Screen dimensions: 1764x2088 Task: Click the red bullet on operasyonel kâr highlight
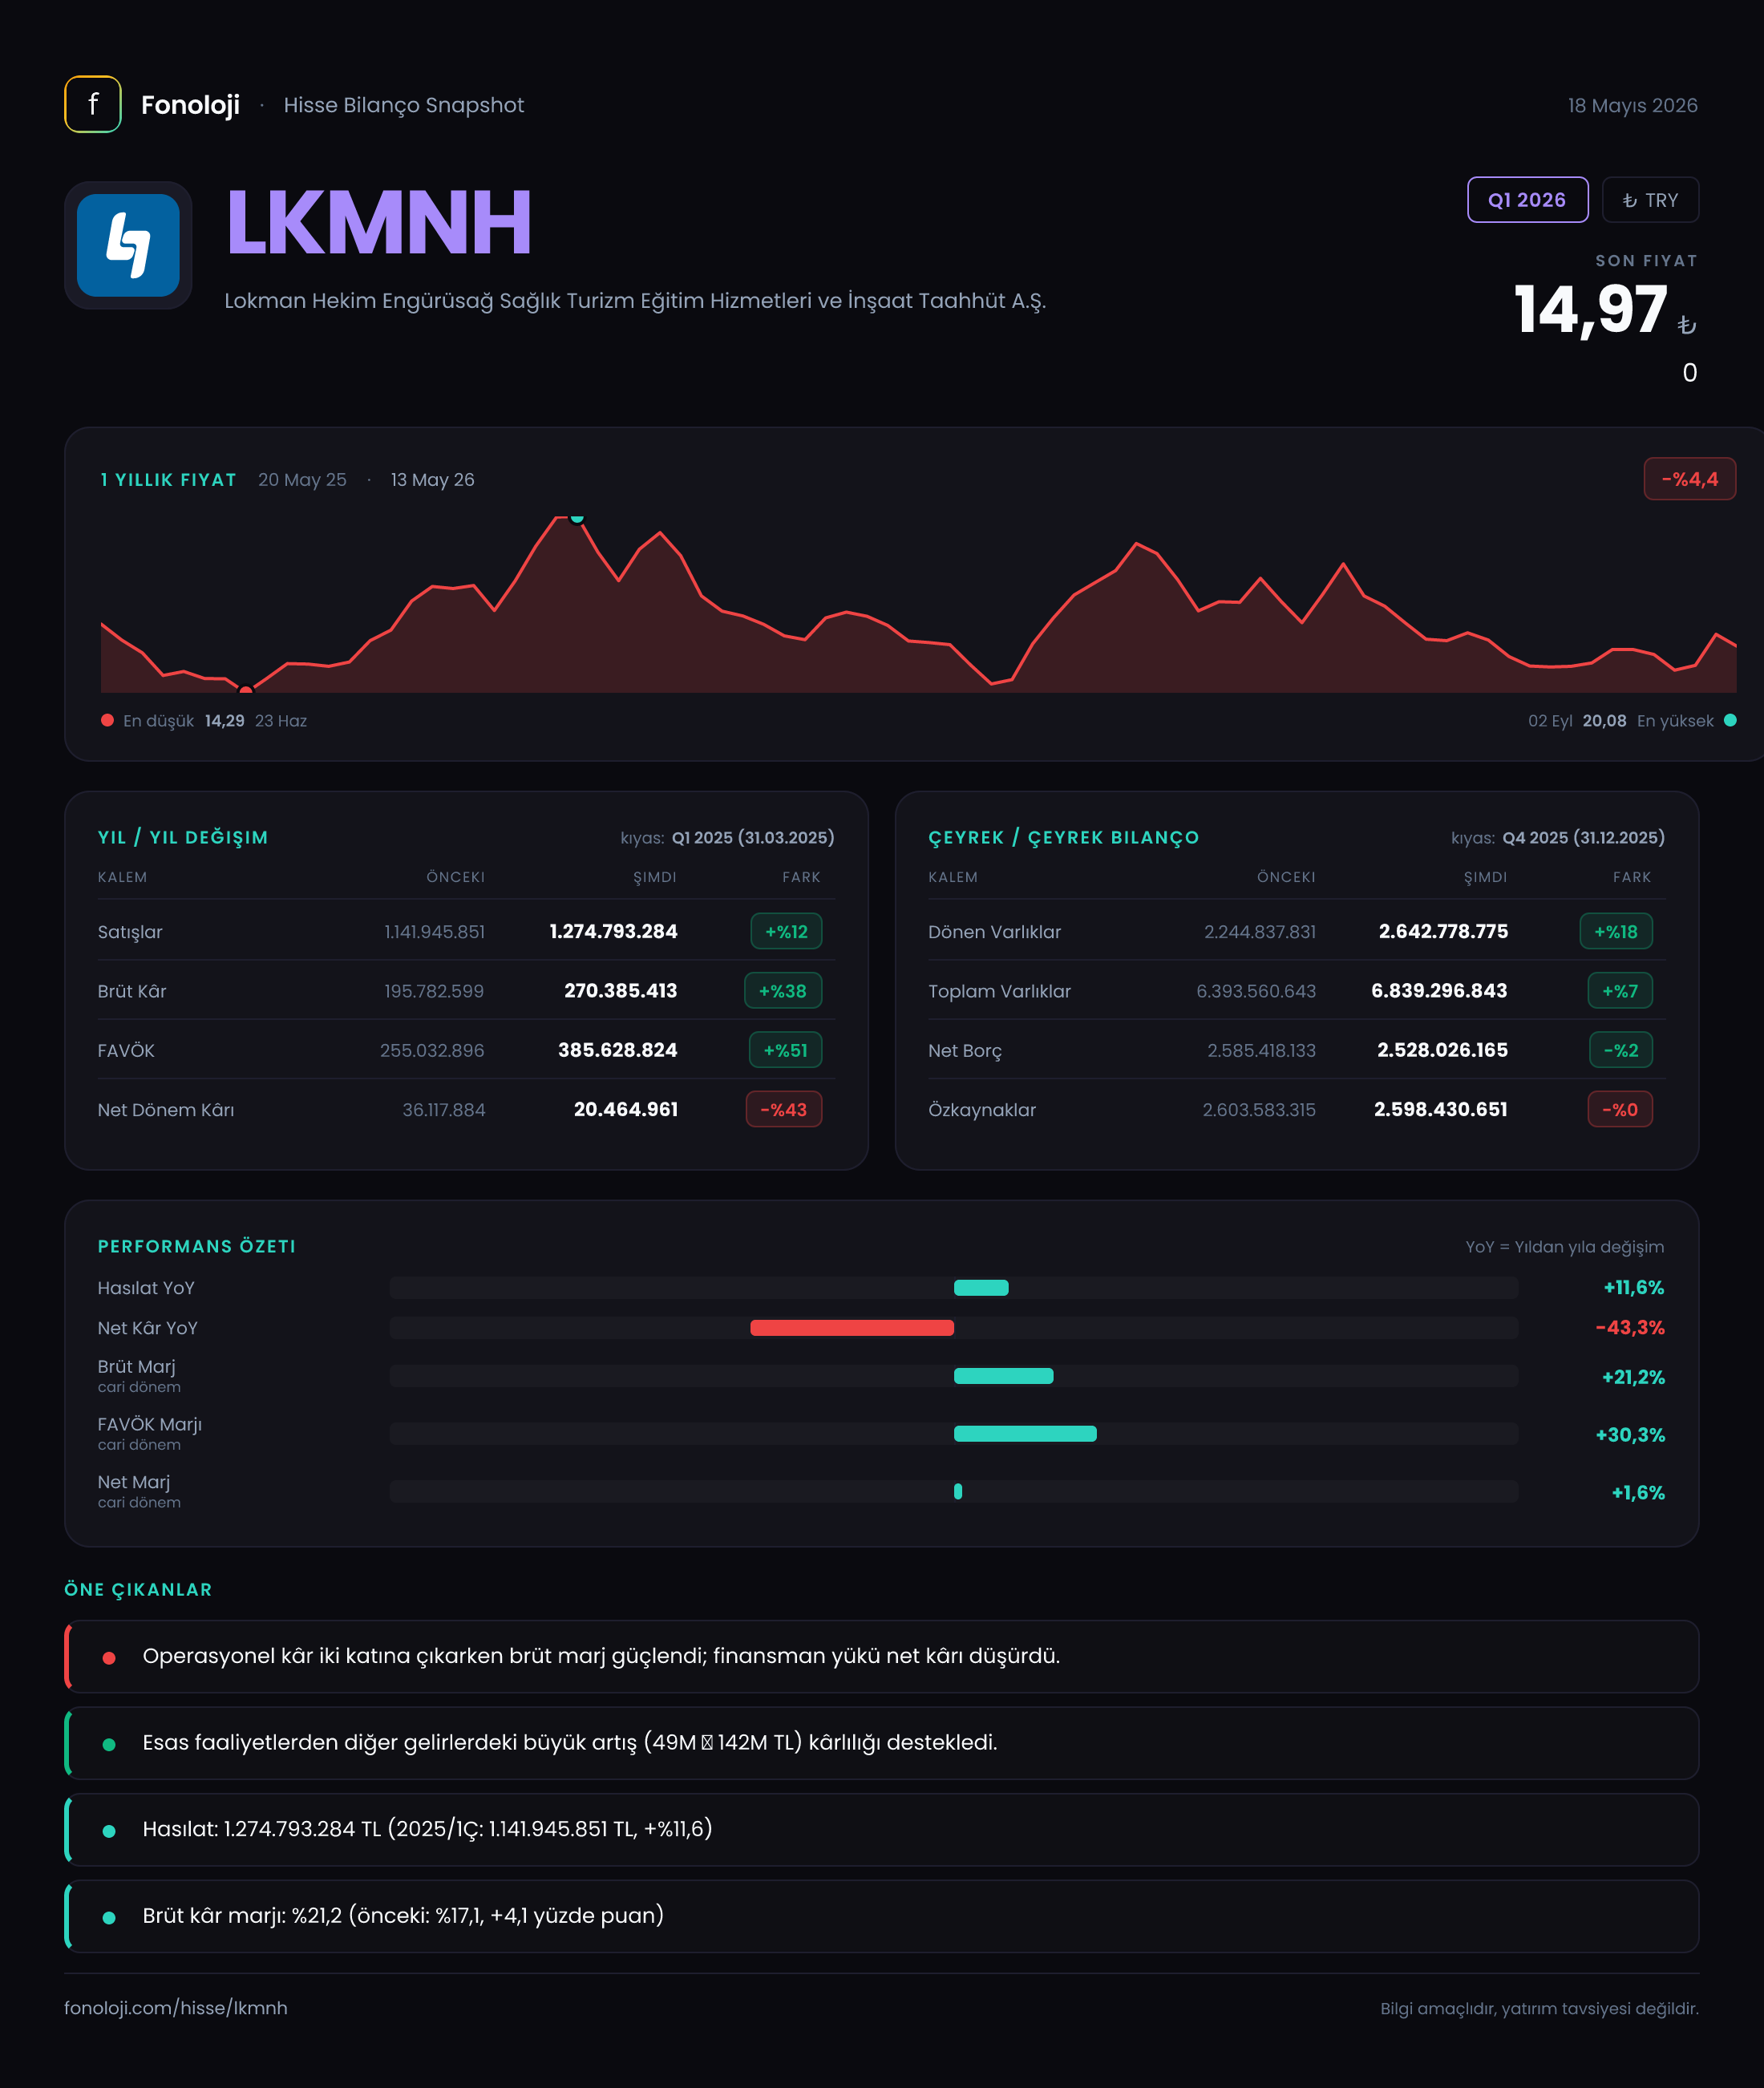tap(109, 1658)
